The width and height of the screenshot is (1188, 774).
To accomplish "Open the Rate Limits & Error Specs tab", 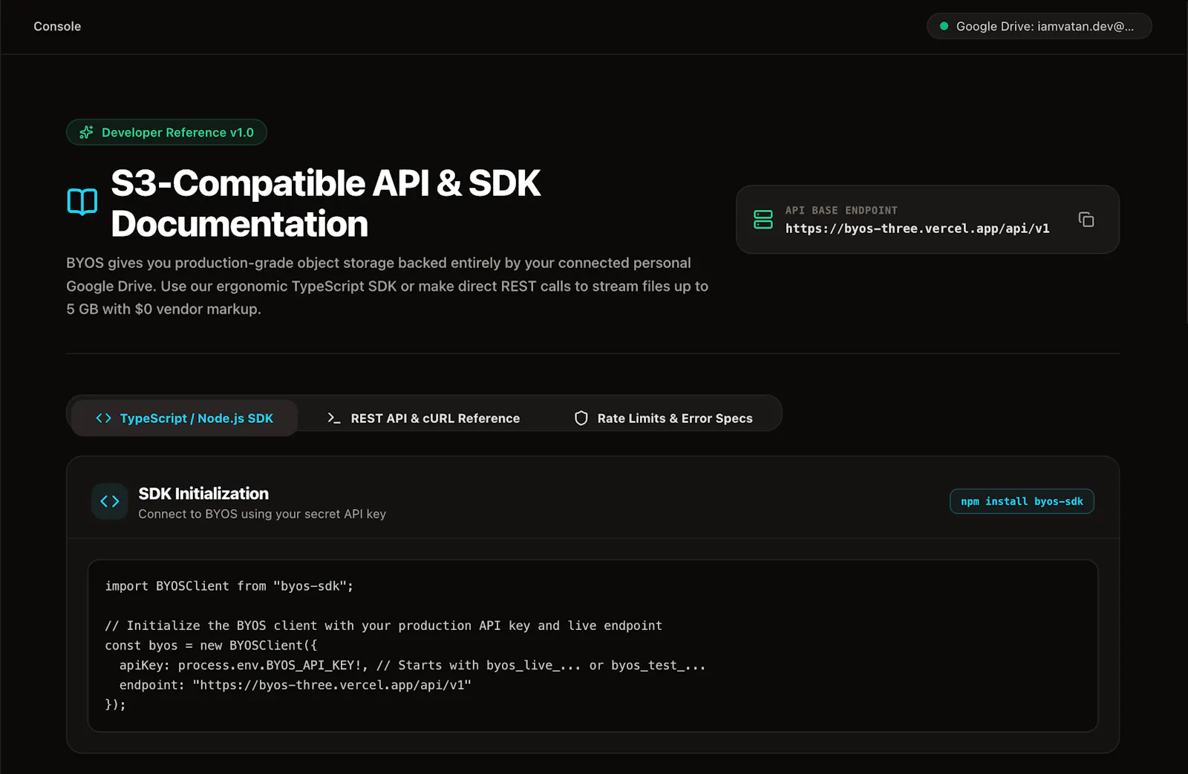I will (x=664, y=419).
